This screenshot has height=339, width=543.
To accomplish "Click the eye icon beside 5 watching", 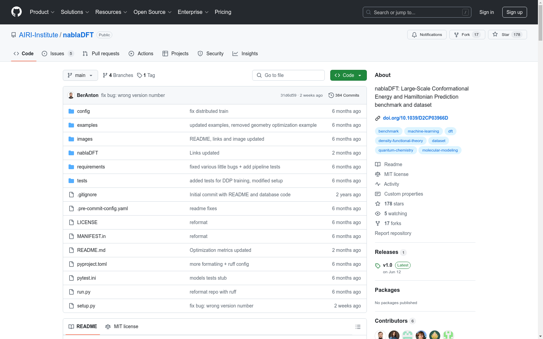I will click(378, 214).
